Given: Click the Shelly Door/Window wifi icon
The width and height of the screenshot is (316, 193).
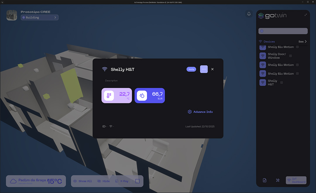Looking at the screenshot, I should coord(263,56).
